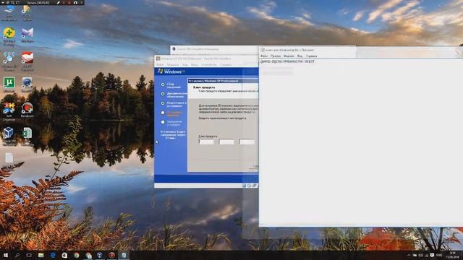The image size is (463, 260).
Task: Switch to Bandicam red record icon on taskbar
Action: point(111,255)
